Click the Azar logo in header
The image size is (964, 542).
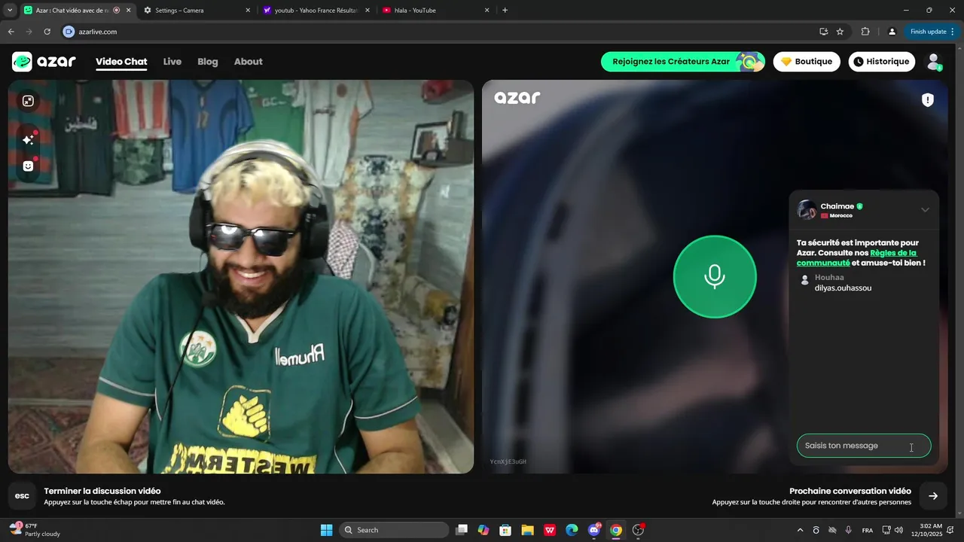pos(44,62)
